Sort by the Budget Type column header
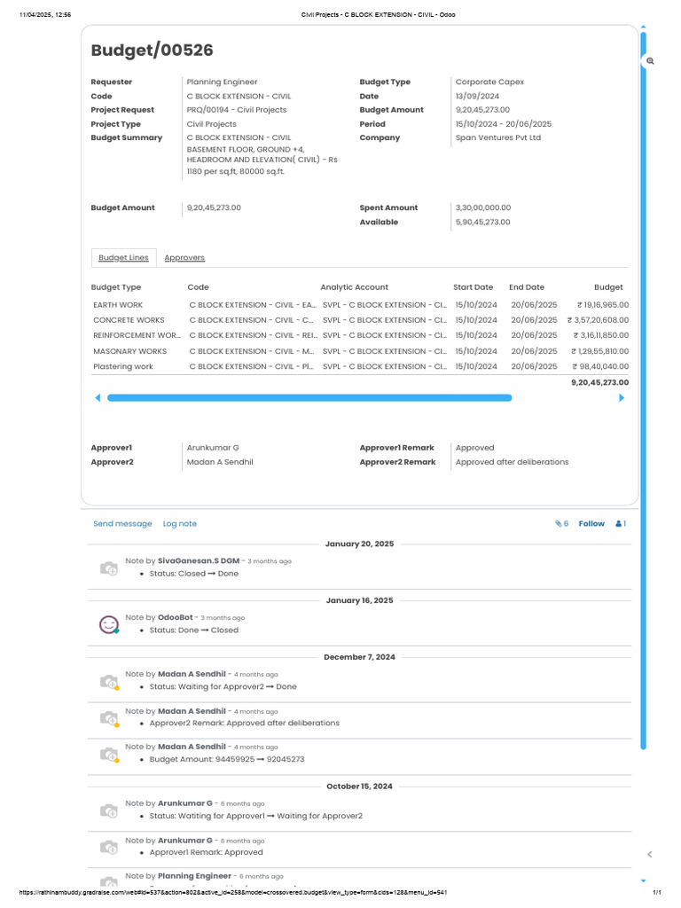Screen dimensions: 681x908 coord(116,287)
